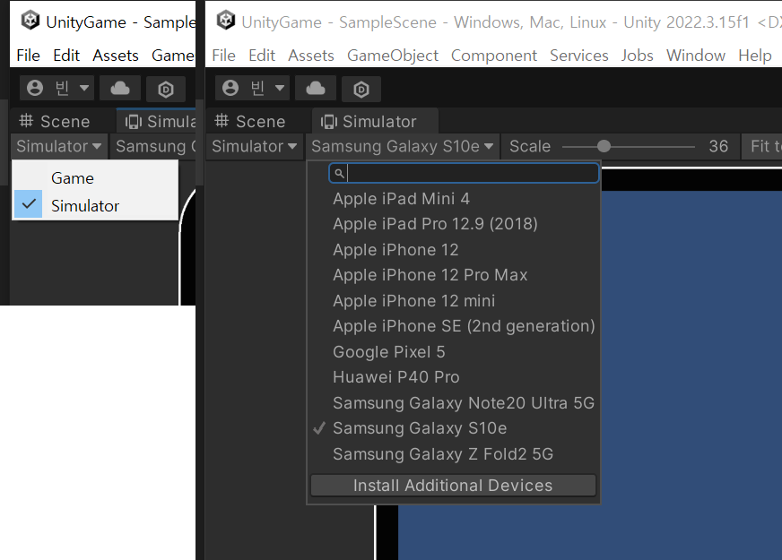The width and height of the screenshot is (782, 560).
Task: Select the checked Simulator option in left dropdown
Action: (x=95, y=206)
